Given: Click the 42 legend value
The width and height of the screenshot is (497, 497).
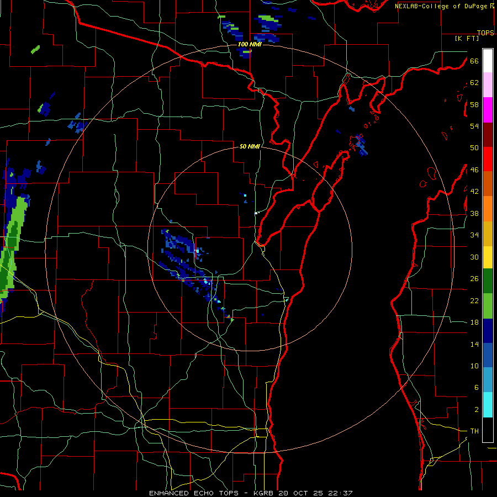Looking at the screenshot, I should pyautogui.click(x=474, y=192).
